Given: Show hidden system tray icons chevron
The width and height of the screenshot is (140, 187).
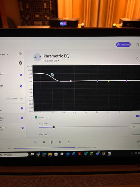Looking at the screenshot, I should pyautogui.click(x=132, y=153).
